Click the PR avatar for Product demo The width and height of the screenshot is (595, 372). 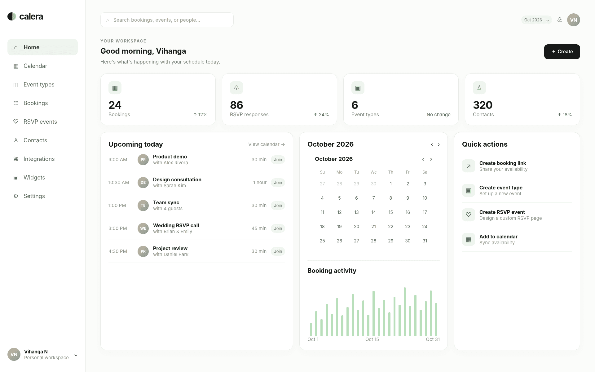(x=143, y=160)
